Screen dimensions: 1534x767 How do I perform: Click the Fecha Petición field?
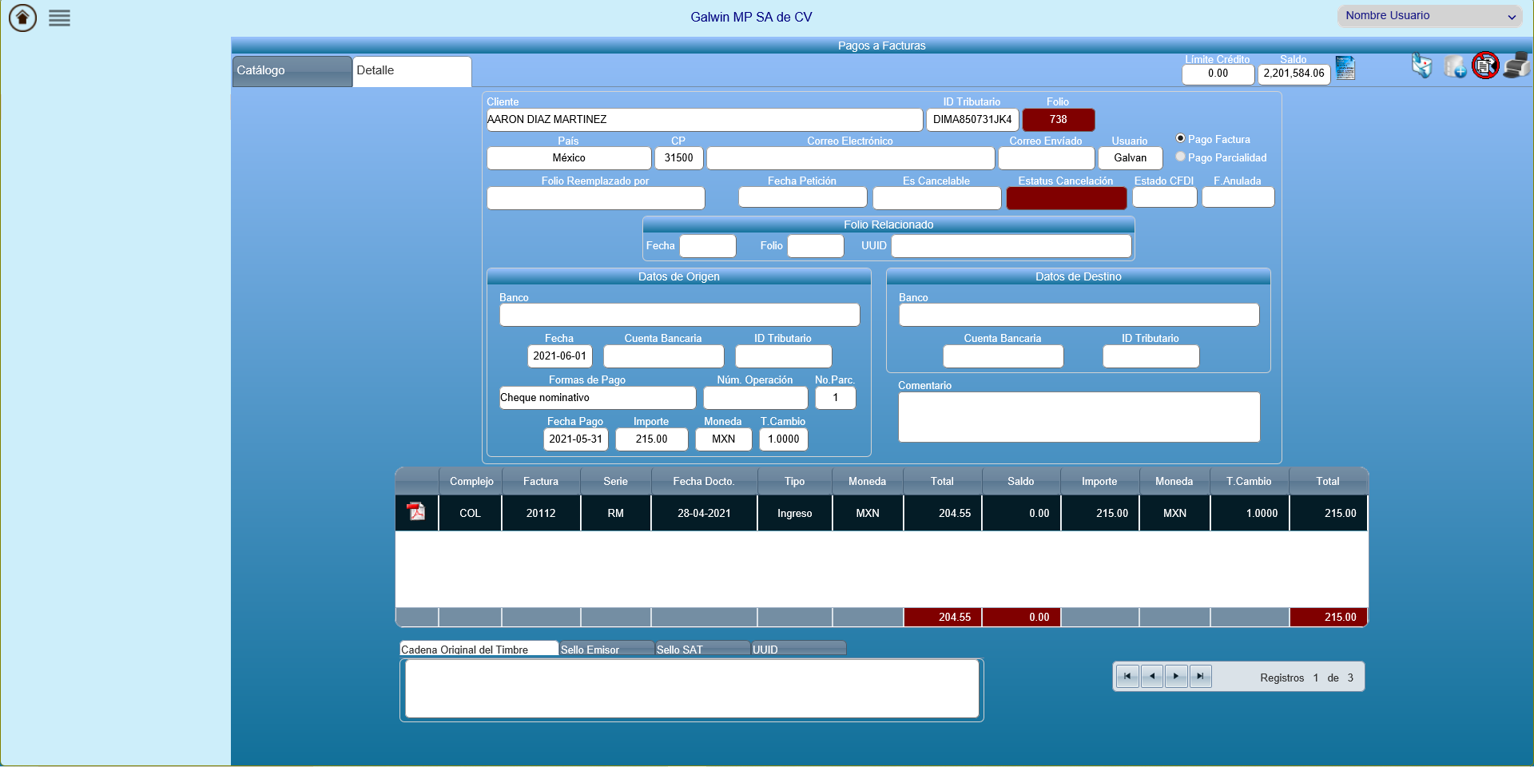coord(803,197)
